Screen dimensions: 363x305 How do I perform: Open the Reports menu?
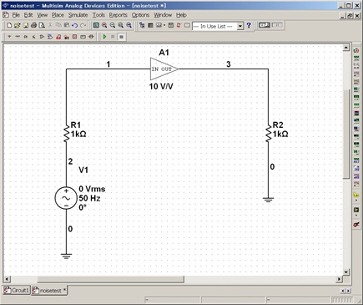click(118, 15)
